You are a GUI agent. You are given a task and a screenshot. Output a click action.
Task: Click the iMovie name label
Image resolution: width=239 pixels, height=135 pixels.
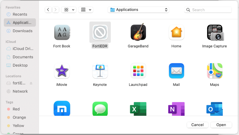(62, 84)
